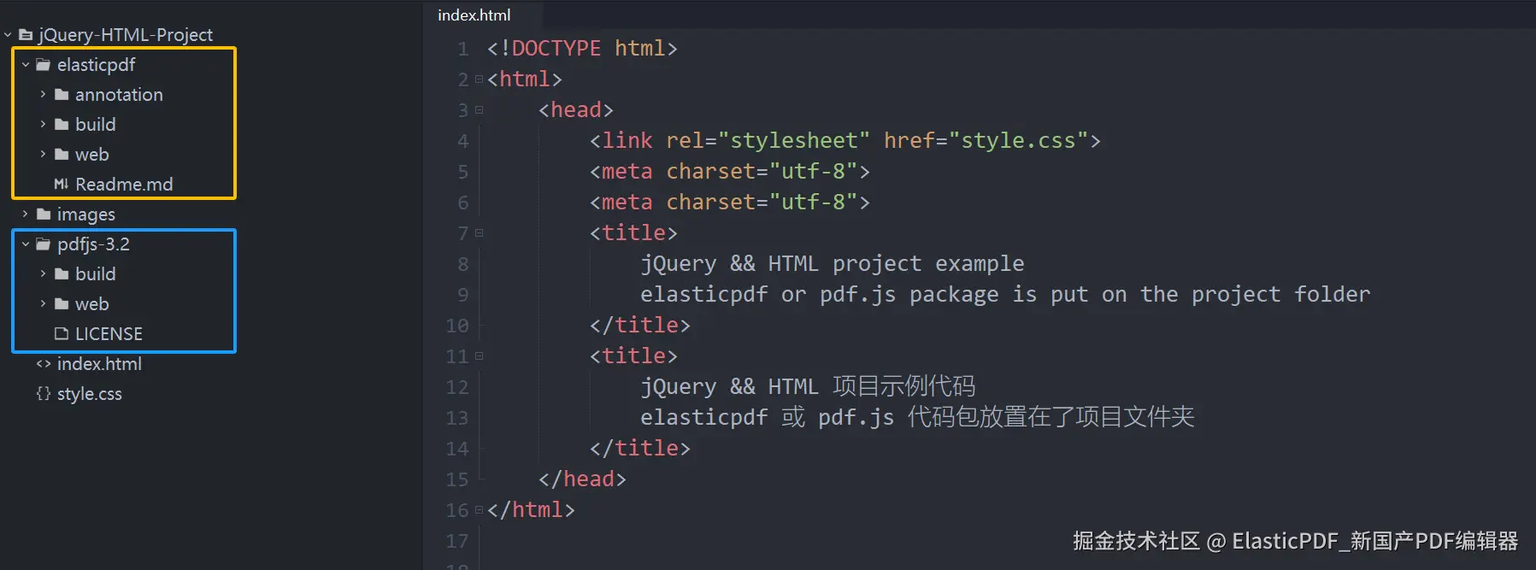This screenshot has width=1536, height=570.
Task: Click the LICENSE file icon
Action: (x=62, y=334)
